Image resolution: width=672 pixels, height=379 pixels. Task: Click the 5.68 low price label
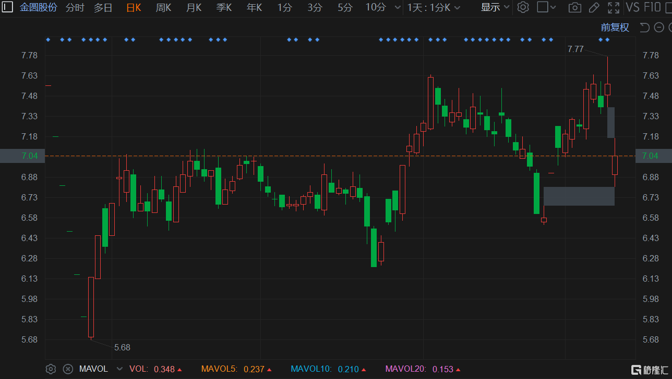click(122, 347)
